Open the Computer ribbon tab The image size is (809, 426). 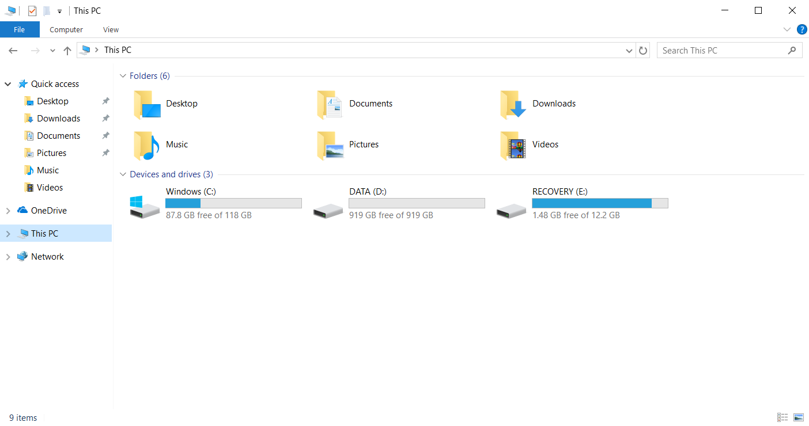[66, 30]
